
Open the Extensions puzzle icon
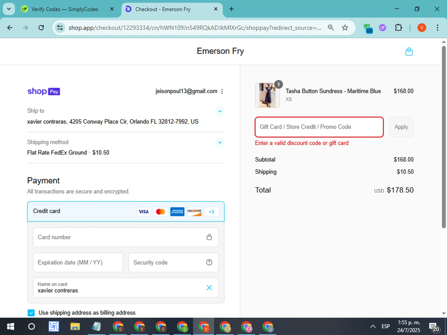398,28
